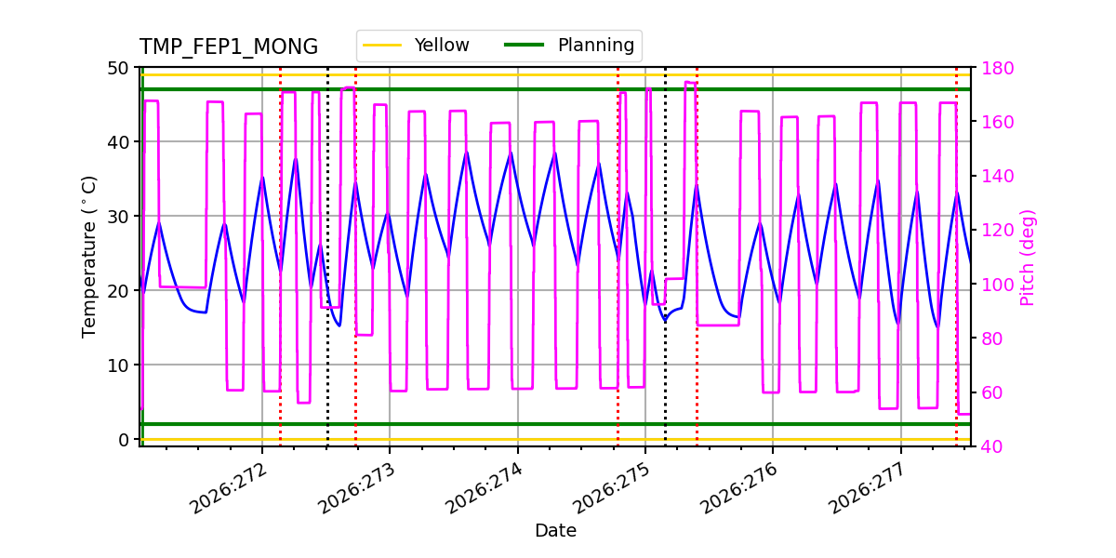Screen dimensions: 1116x558
Task: Click the Yellow legend label
Action: (442, 45)
